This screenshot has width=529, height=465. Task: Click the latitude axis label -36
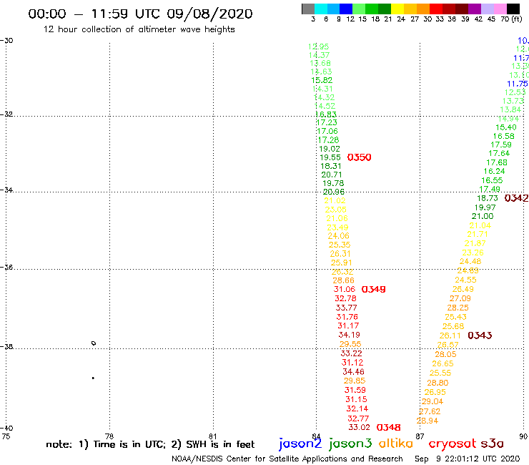6,267
